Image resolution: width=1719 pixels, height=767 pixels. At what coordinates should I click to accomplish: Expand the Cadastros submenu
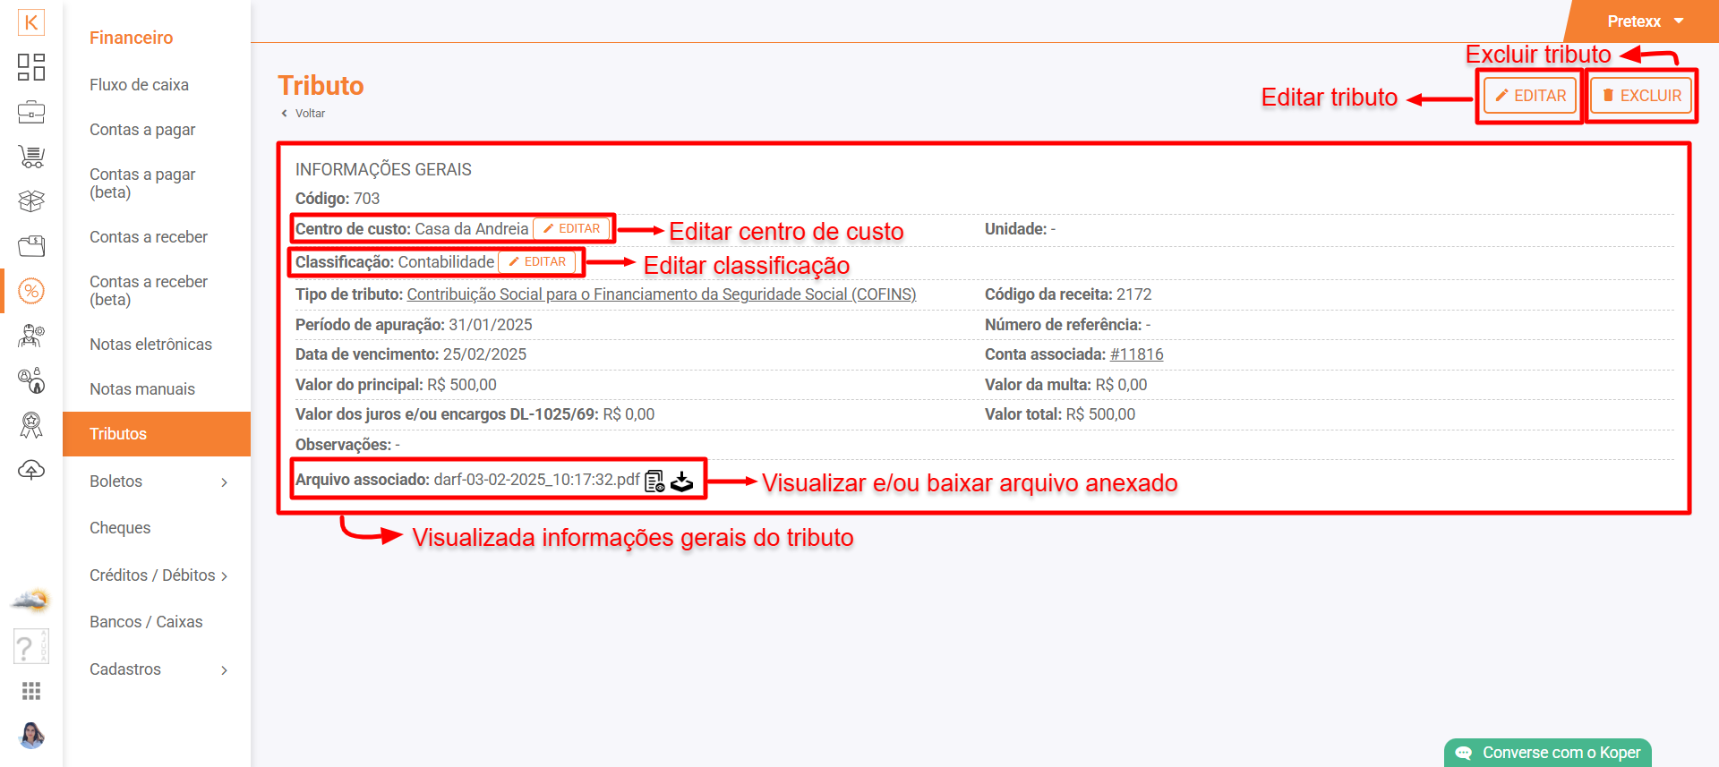224,670
